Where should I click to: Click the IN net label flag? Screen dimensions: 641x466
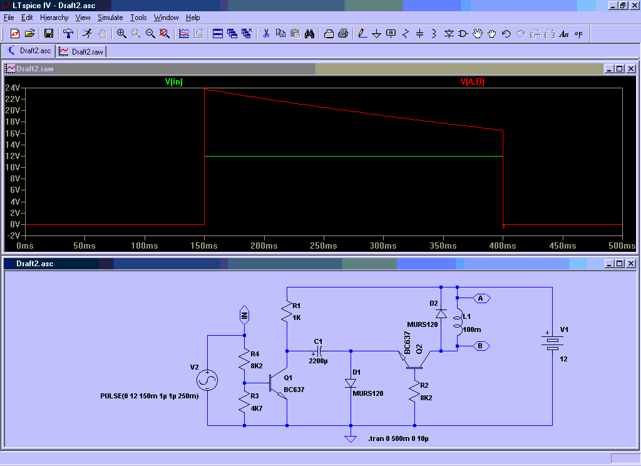pyautogui.click(x=244, y=315)
